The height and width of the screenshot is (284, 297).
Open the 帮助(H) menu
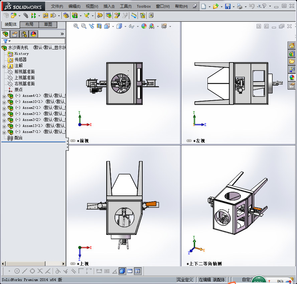click(x=181, y=6)
